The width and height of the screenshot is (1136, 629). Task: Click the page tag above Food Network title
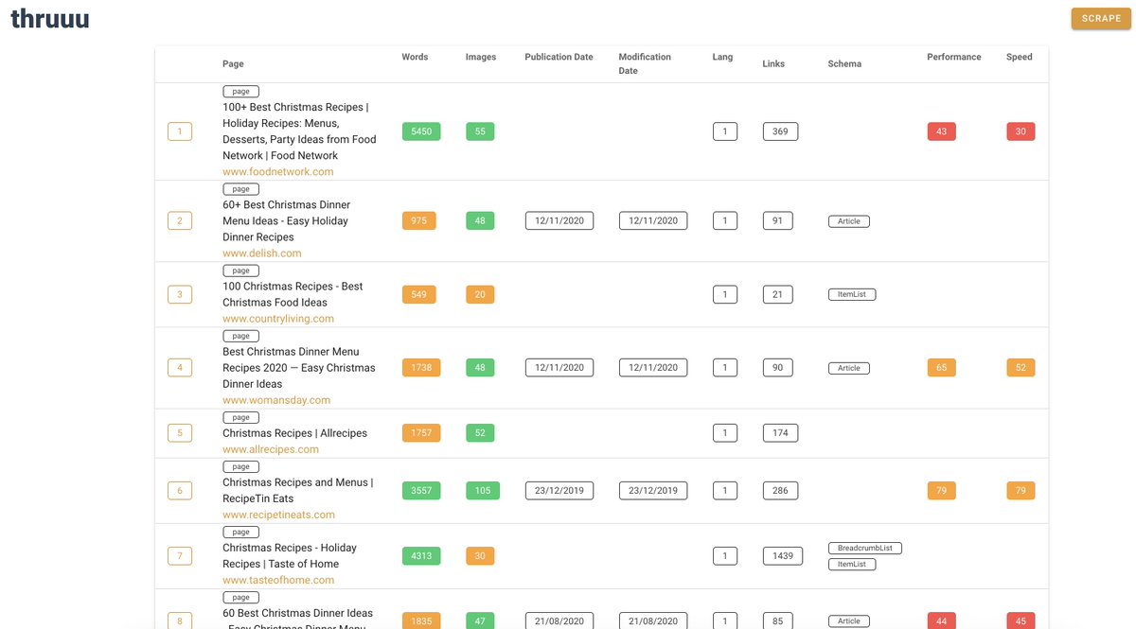pyautogui.click(x=240, y=92)
